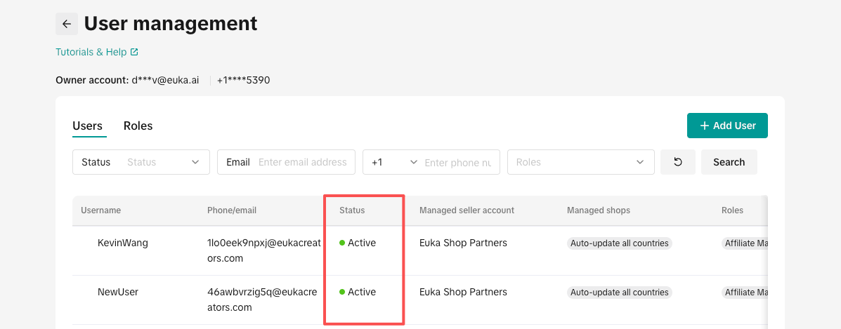Image resolution: width=841 pixels, height=329 pixels.
Task: Select the Users tab
Action: [87, 126]
